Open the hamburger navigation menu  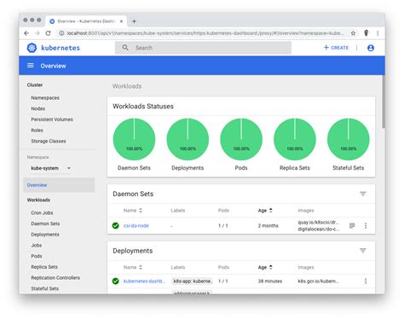[31, 66]
